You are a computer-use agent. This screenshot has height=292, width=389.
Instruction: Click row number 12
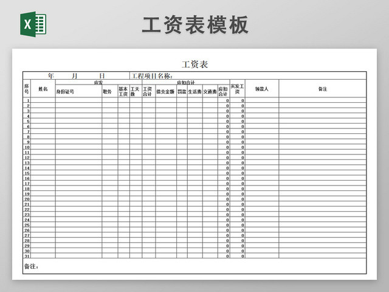click(x=27, y=158)
